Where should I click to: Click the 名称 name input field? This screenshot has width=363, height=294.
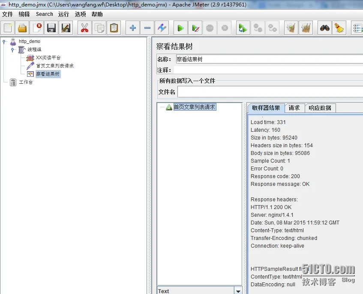point(269,59)
